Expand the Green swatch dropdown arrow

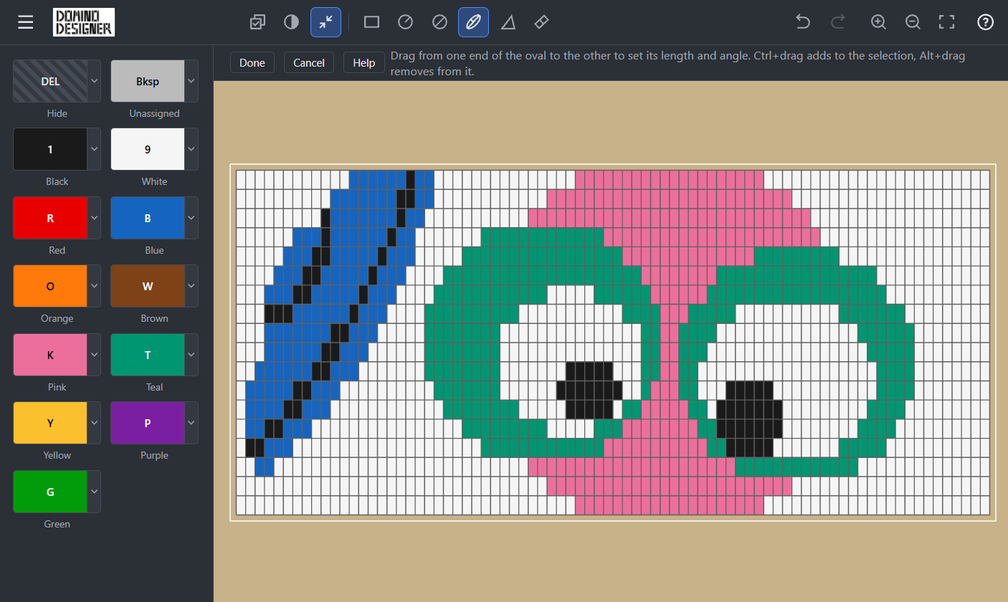pyautogui.click(x=94, y=492)
